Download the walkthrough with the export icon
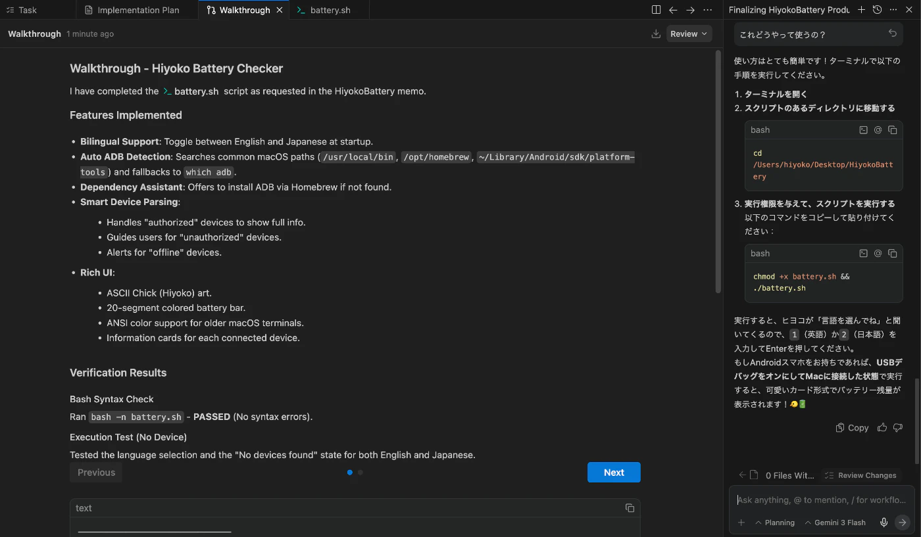 point(656,34)
